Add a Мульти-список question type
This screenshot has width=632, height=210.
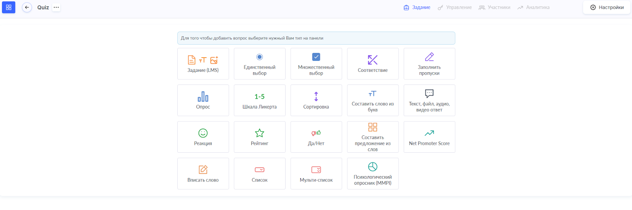316,174
